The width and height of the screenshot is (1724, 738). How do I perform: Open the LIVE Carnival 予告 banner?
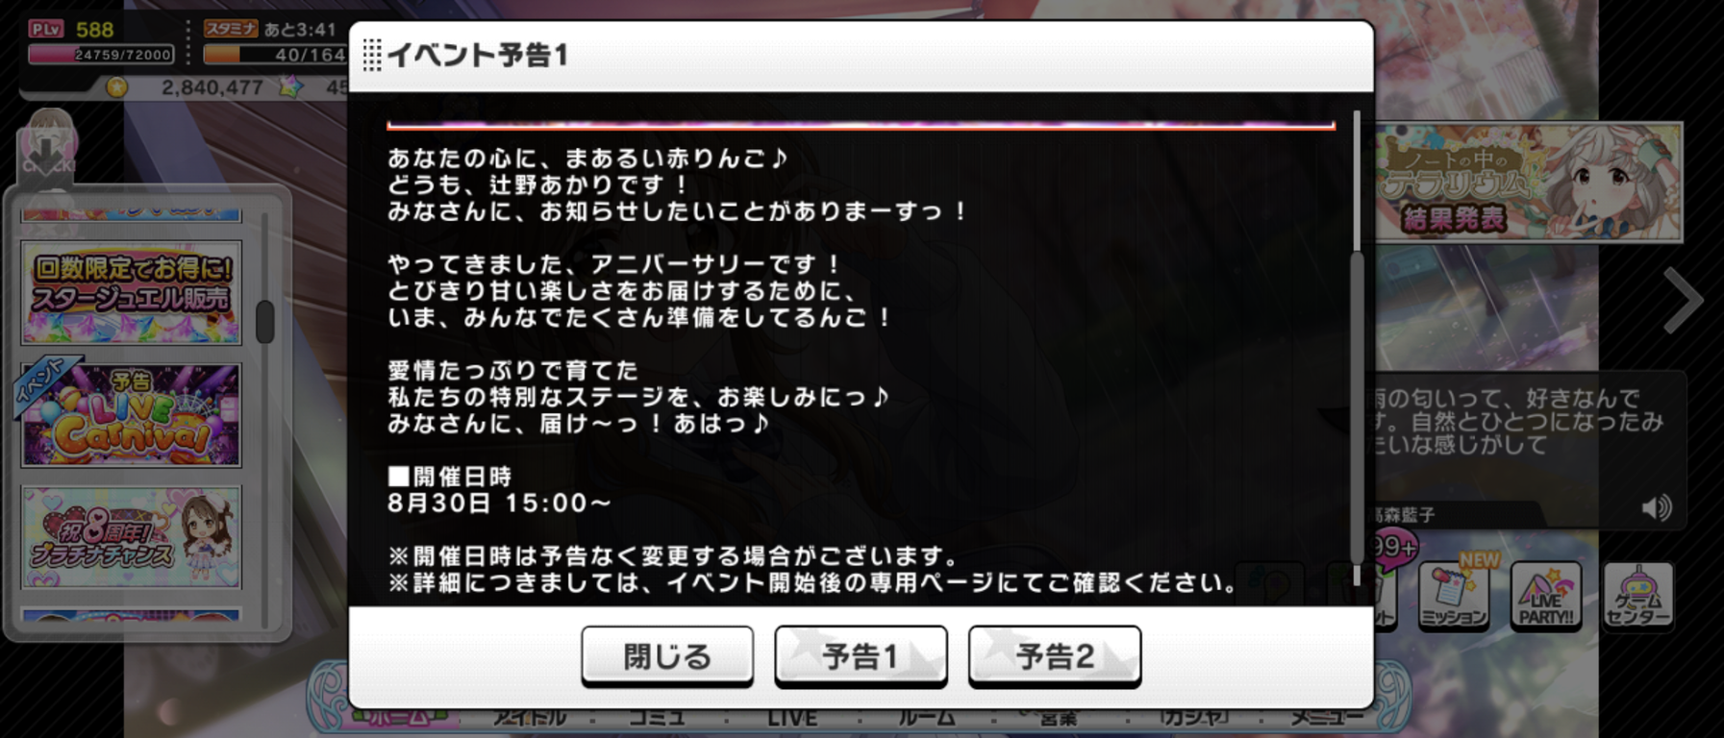click(x=132, y=415)
